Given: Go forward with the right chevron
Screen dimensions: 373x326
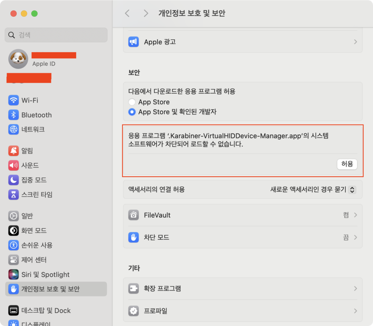Looking at the screenshot, I should (x=146, y=13).
